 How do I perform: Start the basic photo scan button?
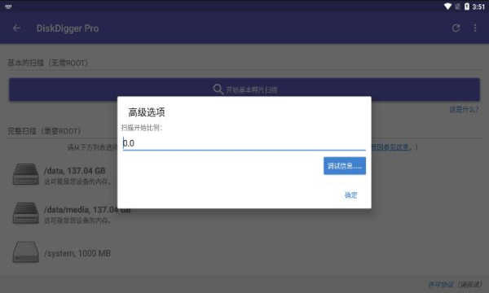pyautogui.click(x=244, y=90)
